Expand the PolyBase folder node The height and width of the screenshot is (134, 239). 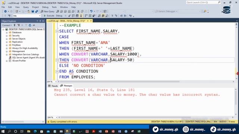pyautogui.click(x=7, y=45)
